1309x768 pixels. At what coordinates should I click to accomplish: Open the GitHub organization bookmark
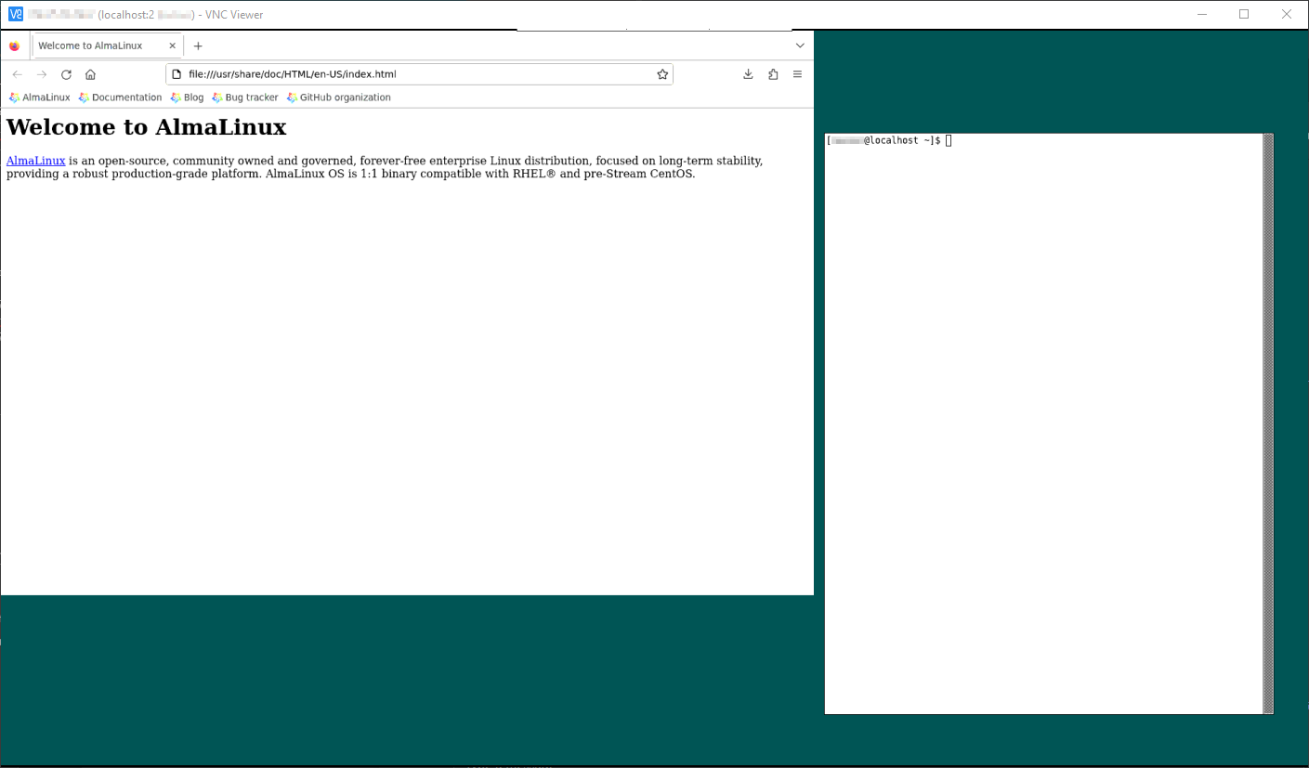point(338,98)
